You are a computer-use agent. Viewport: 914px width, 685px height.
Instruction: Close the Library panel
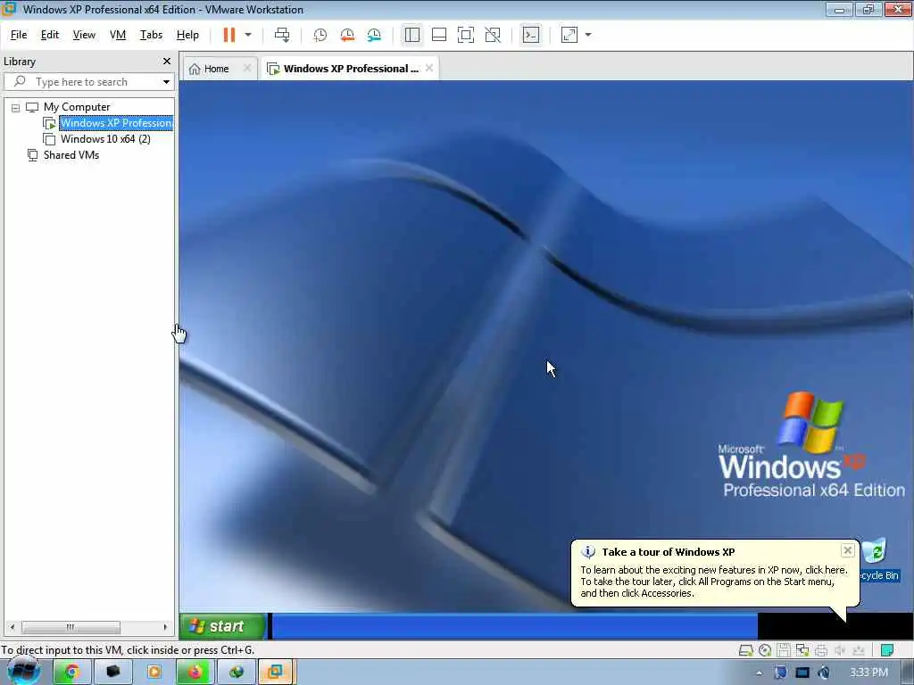click(x=167, y=62)
